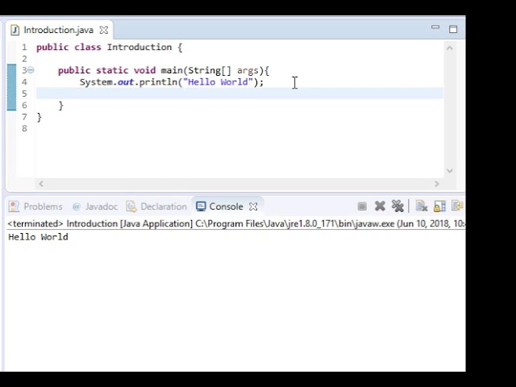Click editor horizontal scrollbar right arrow

[x=437, y=184]
